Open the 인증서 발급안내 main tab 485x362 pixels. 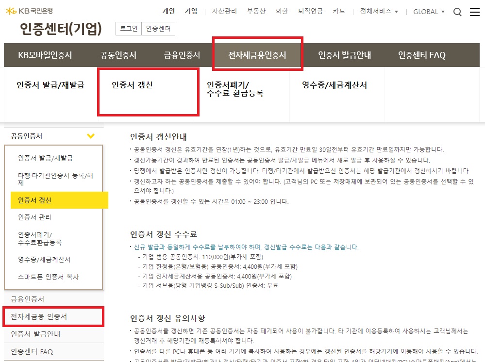pos(345,55)
